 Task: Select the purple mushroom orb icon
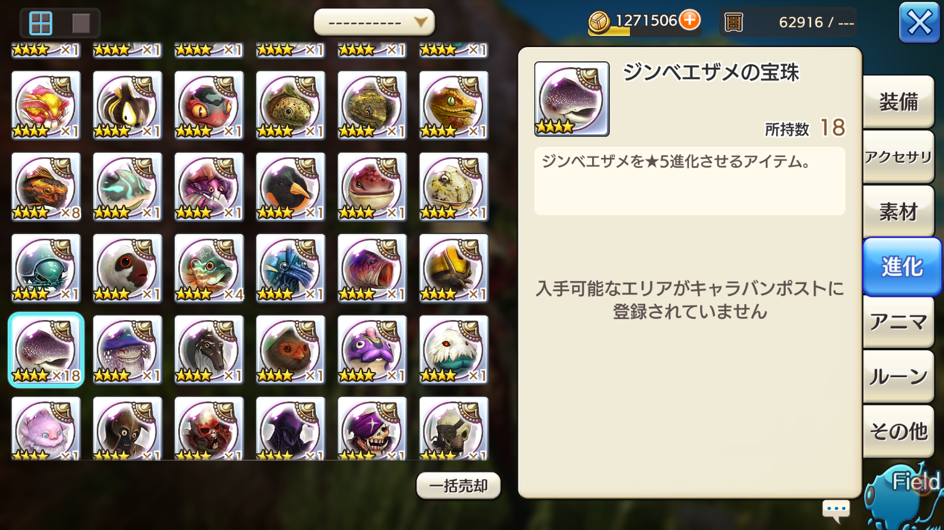click(127, 350)
